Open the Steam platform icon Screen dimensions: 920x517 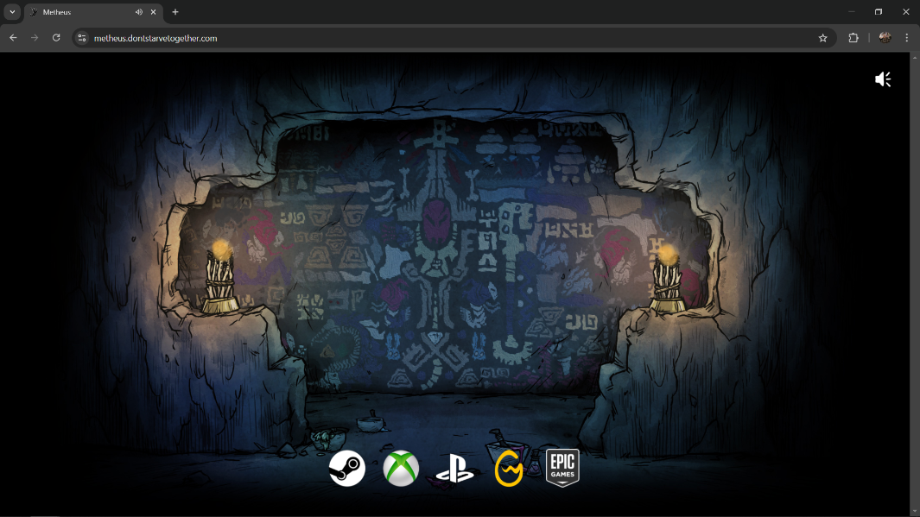click(346, 469)
